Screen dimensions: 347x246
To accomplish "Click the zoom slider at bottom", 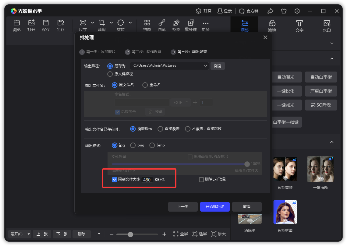I will click(x=137, y=234).
